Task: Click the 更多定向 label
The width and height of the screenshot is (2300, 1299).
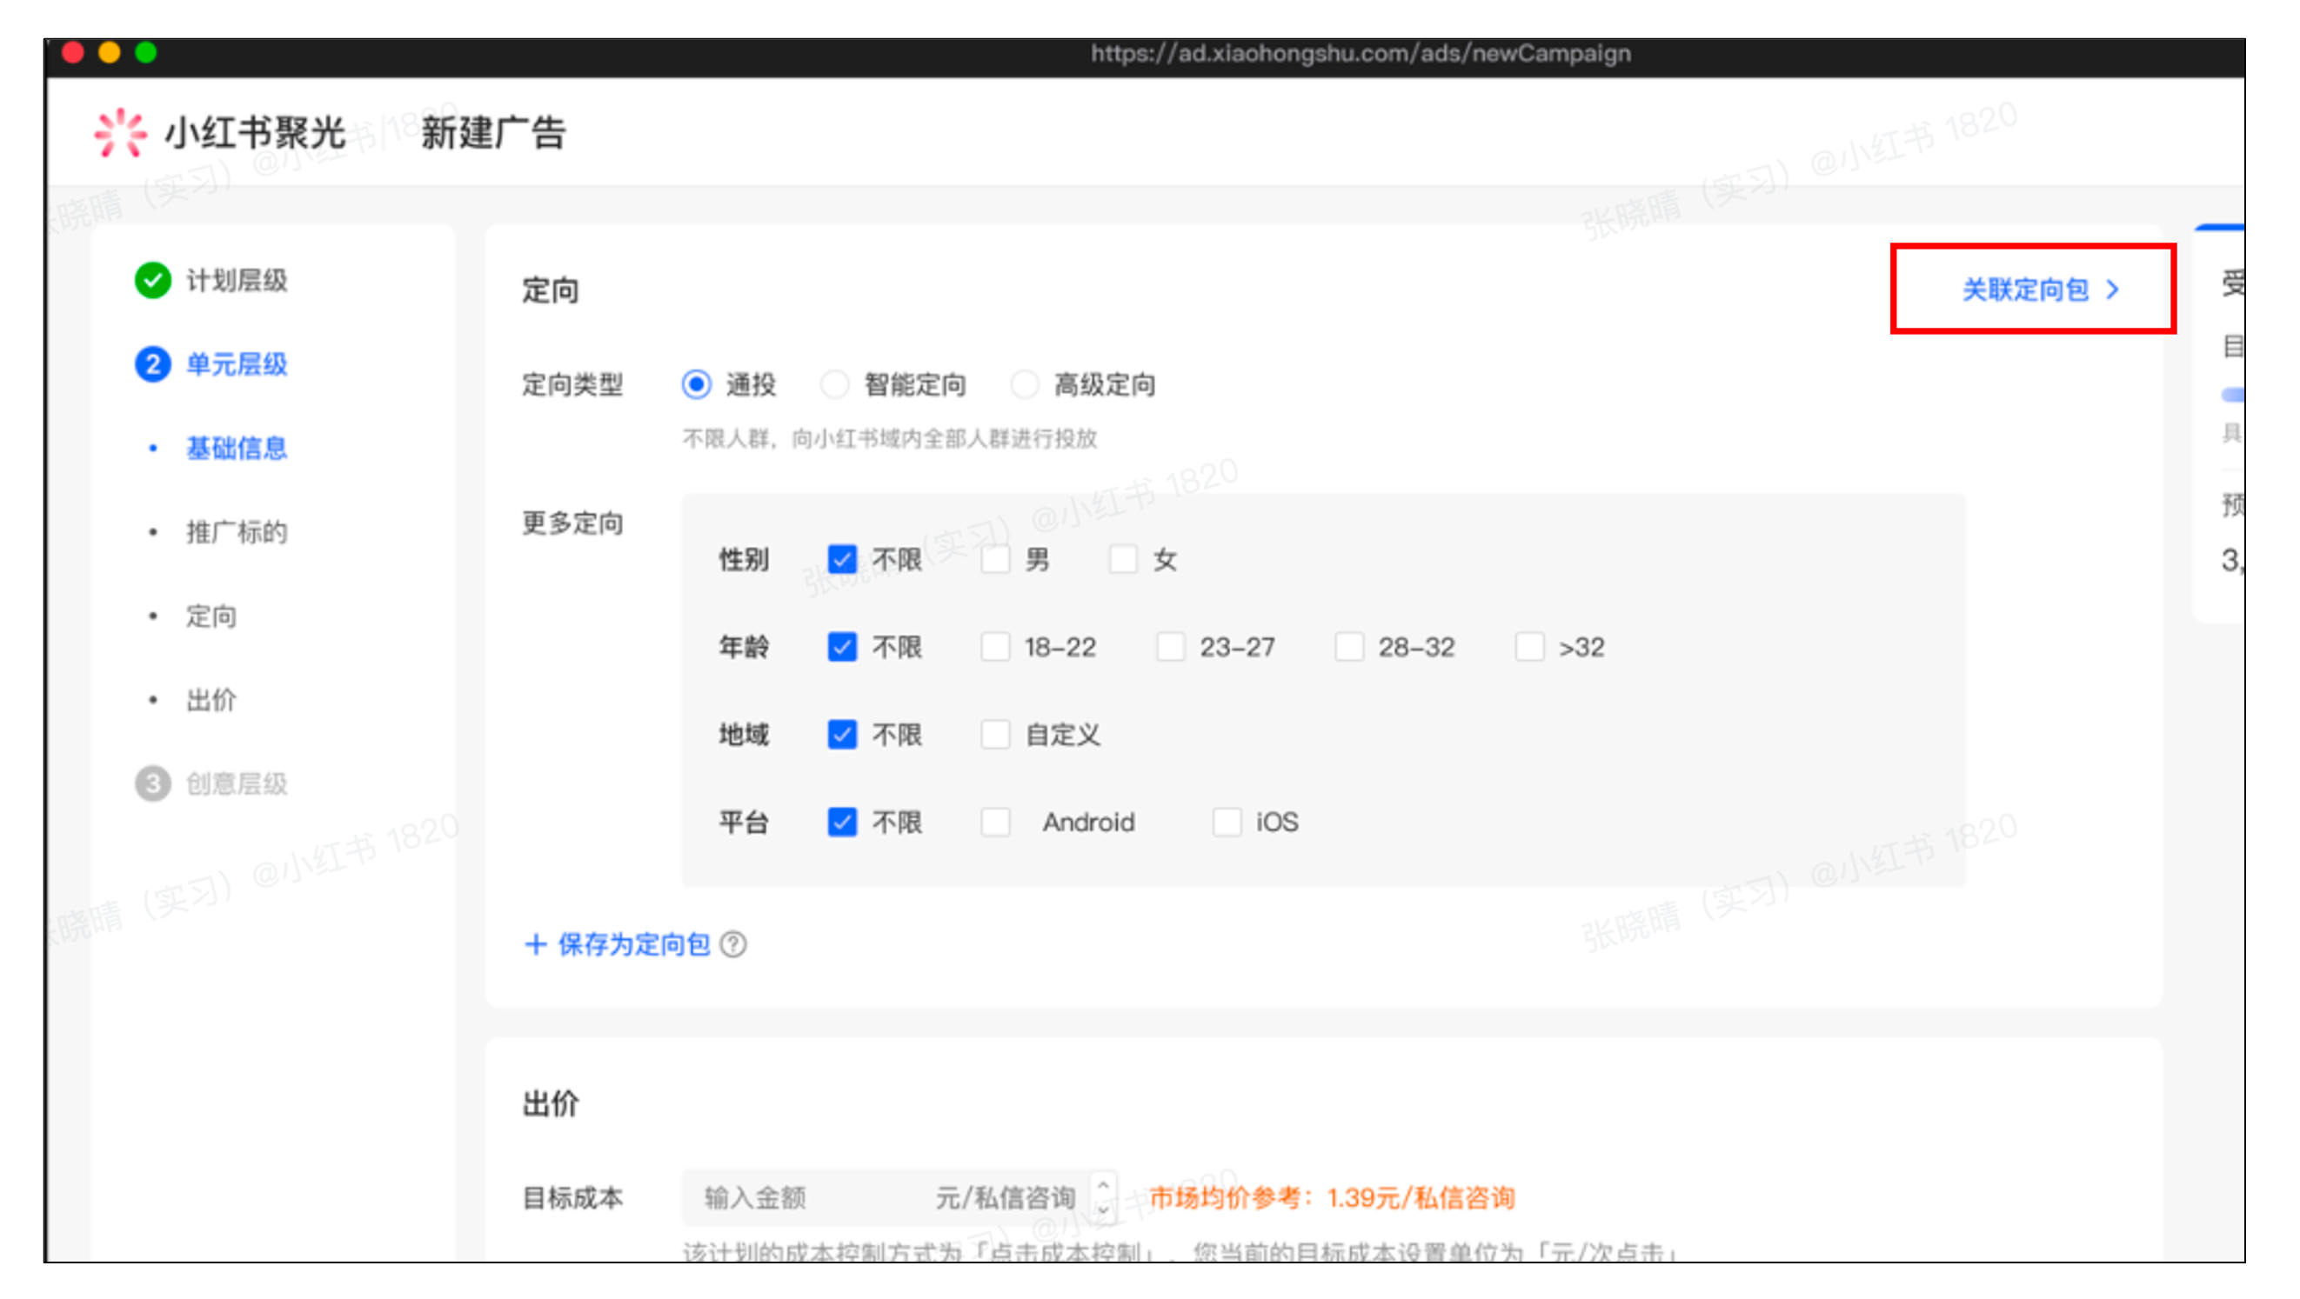Action: (572, 523)
